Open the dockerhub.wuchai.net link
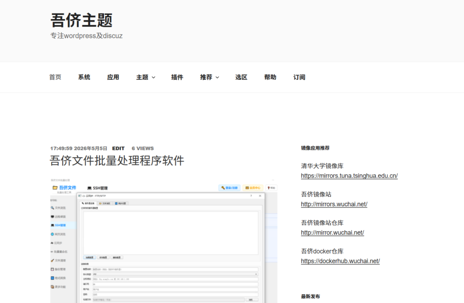The width and height of the screenshot is (464, 303). [340, 261]
